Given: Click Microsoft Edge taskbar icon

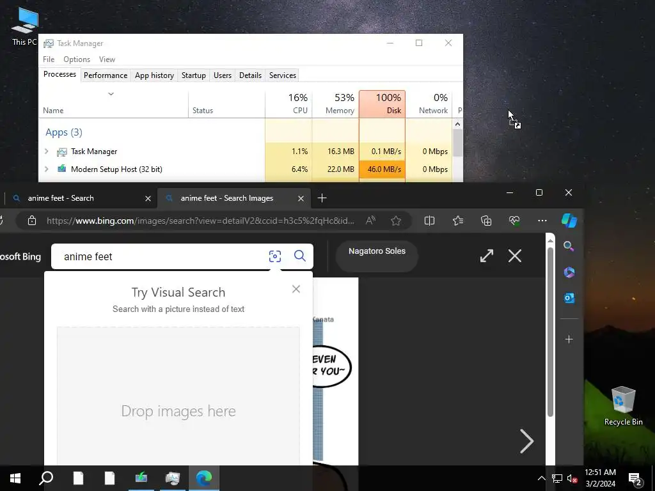Looking at the screenshot, I should click(x=204, y=478).
